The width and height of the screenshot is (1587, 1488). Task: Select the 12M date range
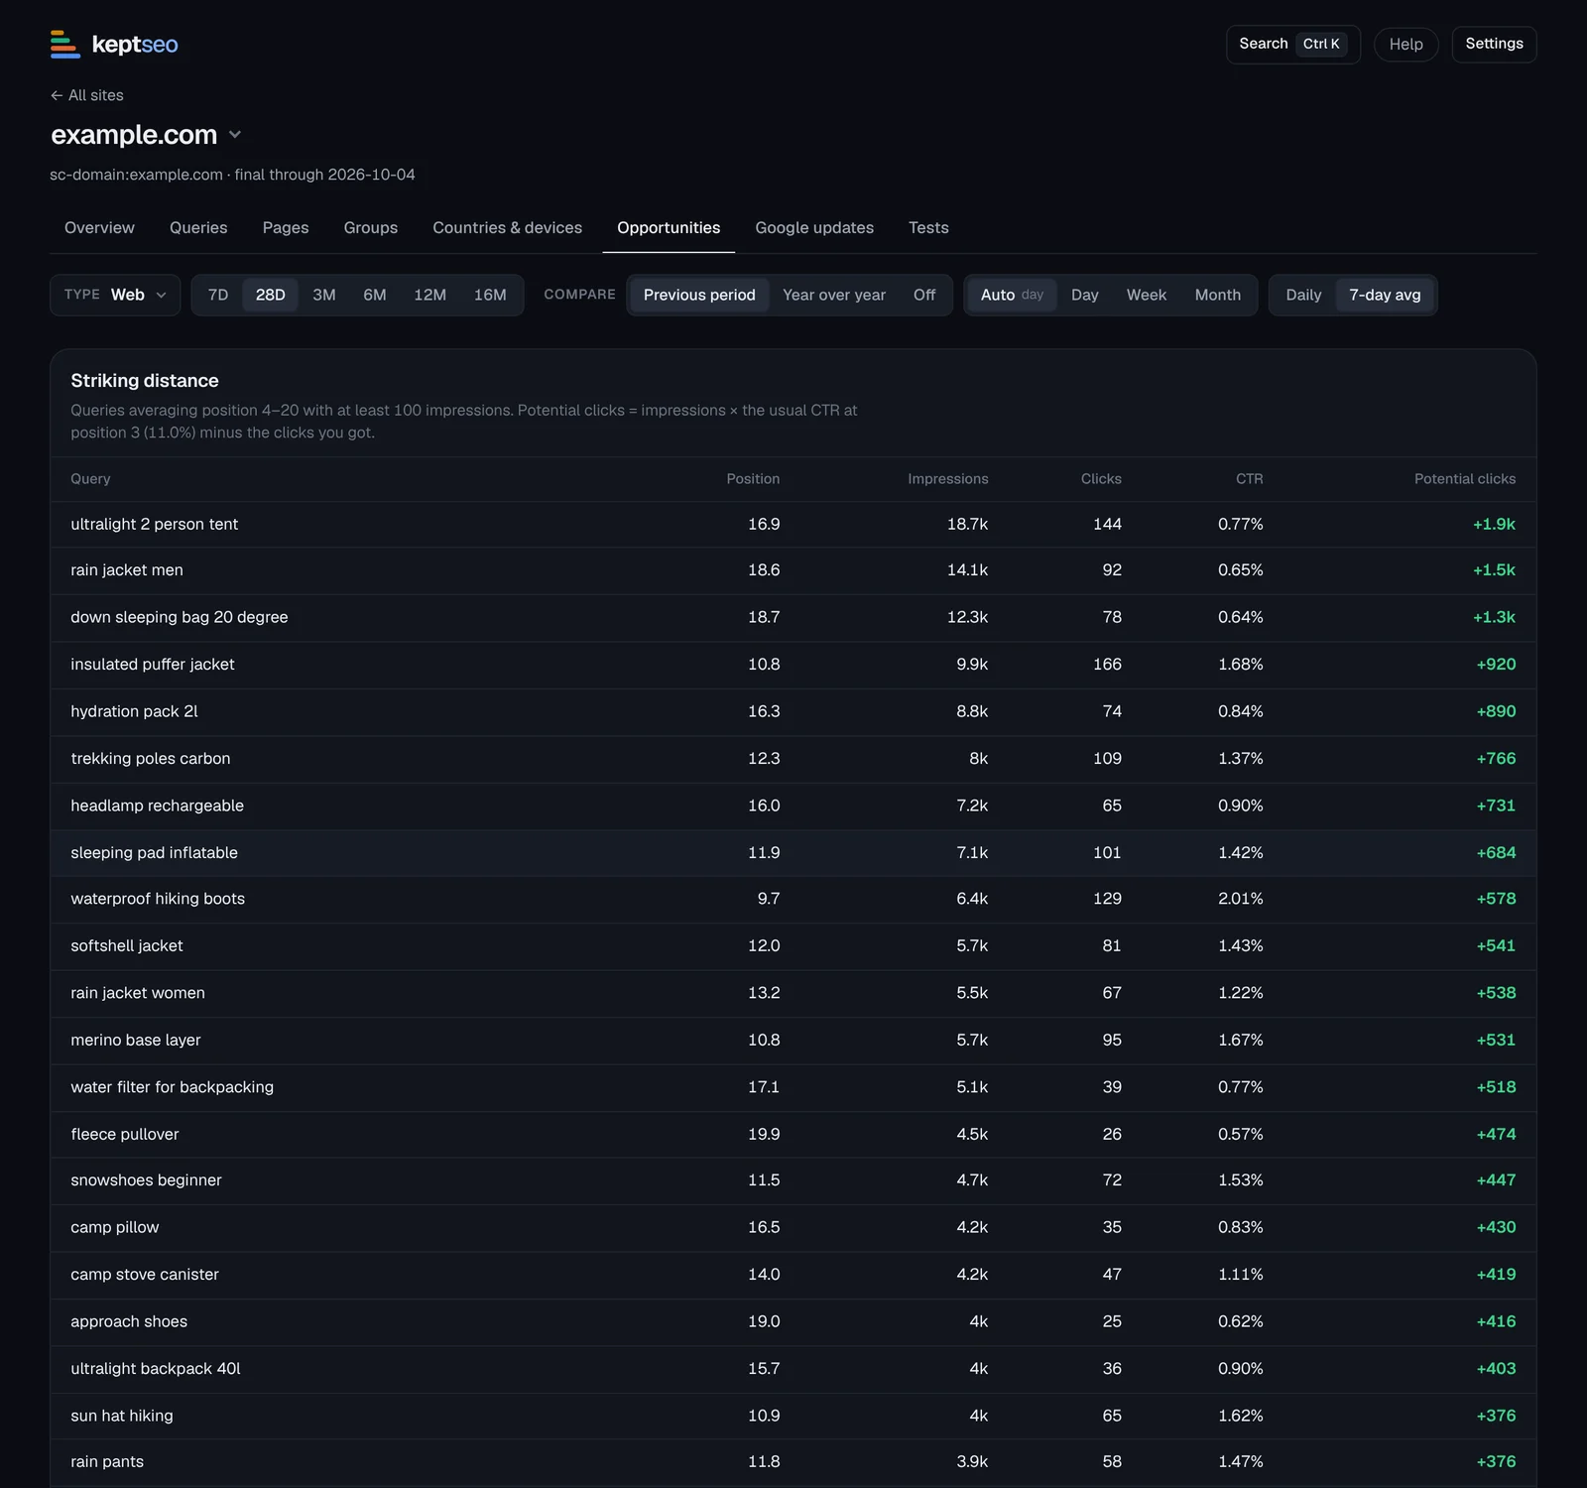[x=429, y=296]
